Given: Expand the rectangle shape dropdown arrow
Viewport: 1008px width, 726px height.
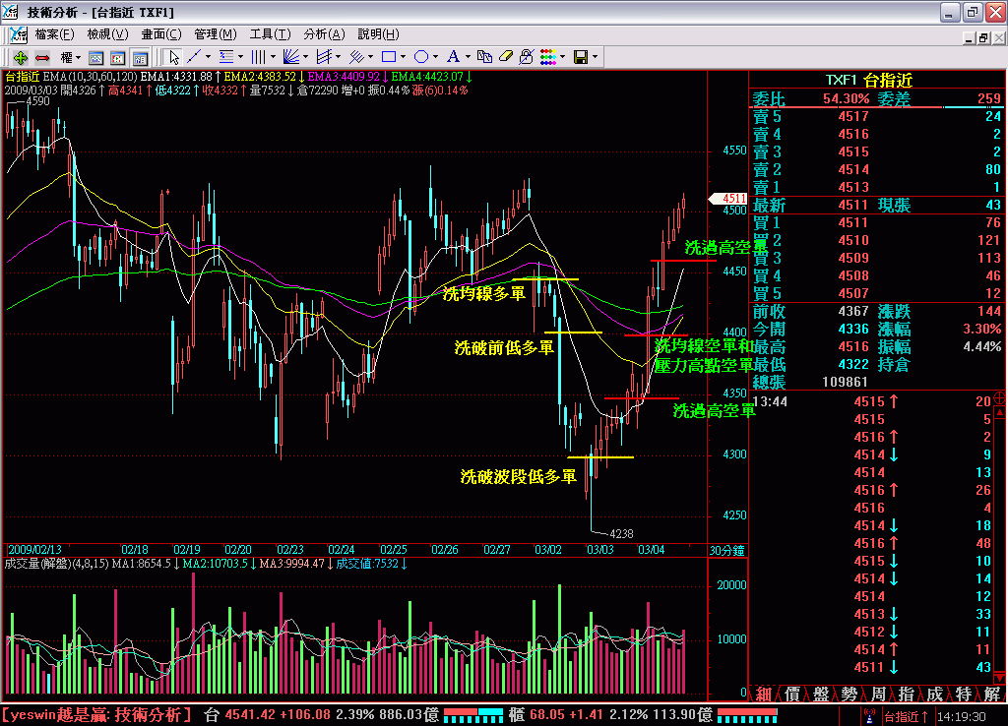Looking at the screenshot, I should pos(403,58).
